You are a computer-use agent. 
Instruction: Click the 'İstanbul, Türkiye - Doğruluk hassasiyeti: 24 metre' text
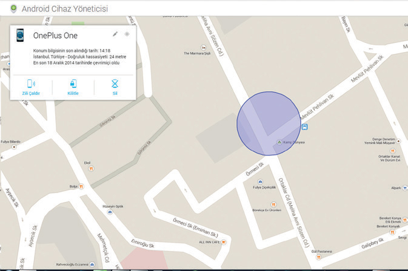click(x=79, y=57)
